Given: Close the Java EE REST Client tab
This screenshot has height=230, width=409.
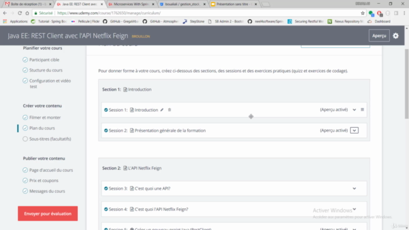Looking at the screenshot, I should pos(102,4).
